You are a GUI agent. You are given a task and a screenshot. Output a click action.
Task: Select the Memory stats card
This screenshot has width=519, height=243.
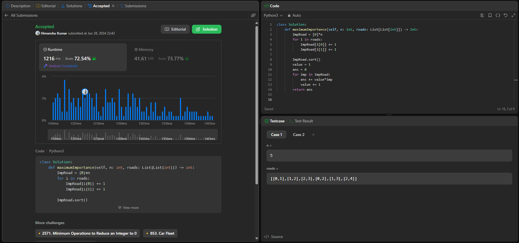click(173, 57)
